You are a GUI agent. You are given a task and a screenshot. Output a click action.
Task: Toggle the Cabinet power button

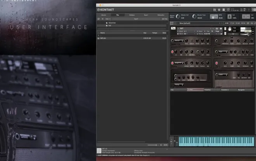[x=217, y=75]
